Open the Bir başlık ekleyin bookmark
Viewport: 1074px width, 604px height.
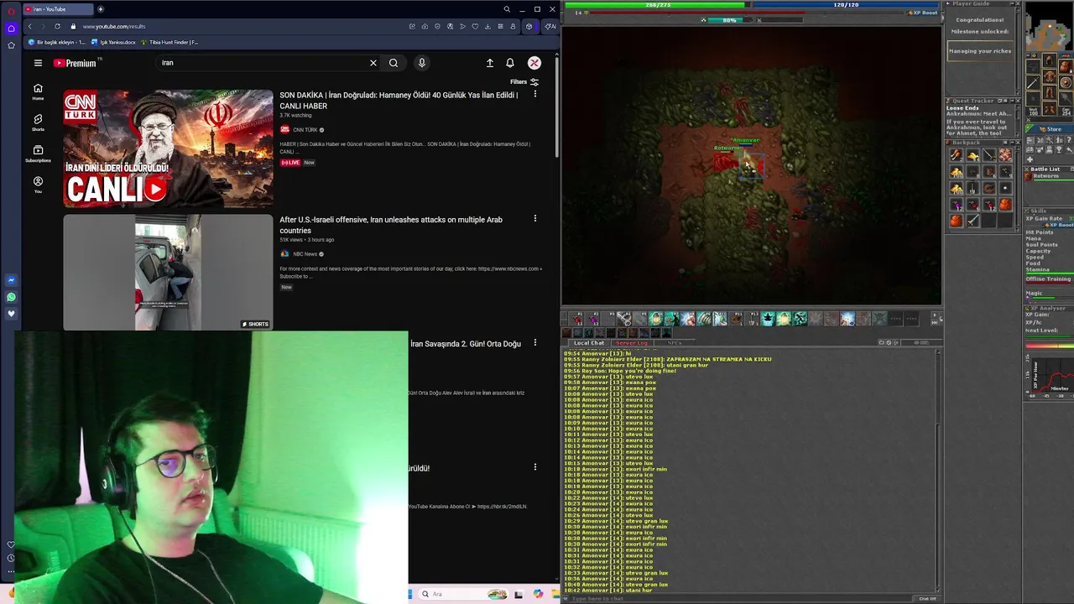point(56,42)
